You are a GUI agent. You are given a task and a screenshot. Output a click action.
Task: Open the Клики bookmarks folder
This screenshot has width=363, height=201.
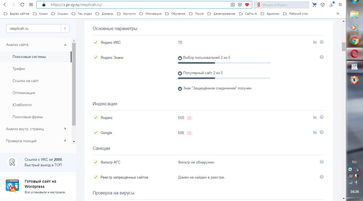(x=40, y=14)
